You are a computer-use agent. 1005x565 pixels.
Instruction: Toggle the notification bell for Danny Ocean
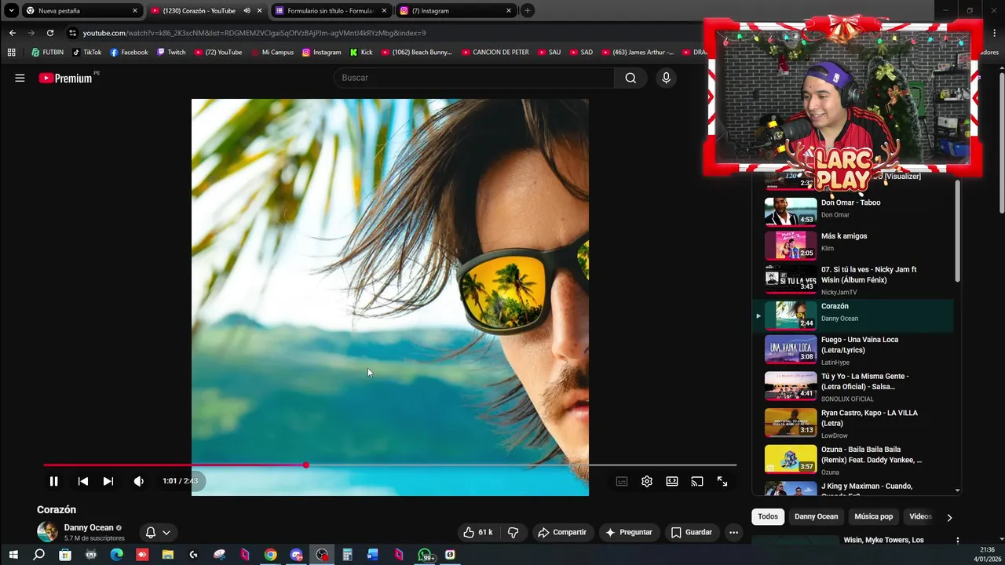[151, 532]
